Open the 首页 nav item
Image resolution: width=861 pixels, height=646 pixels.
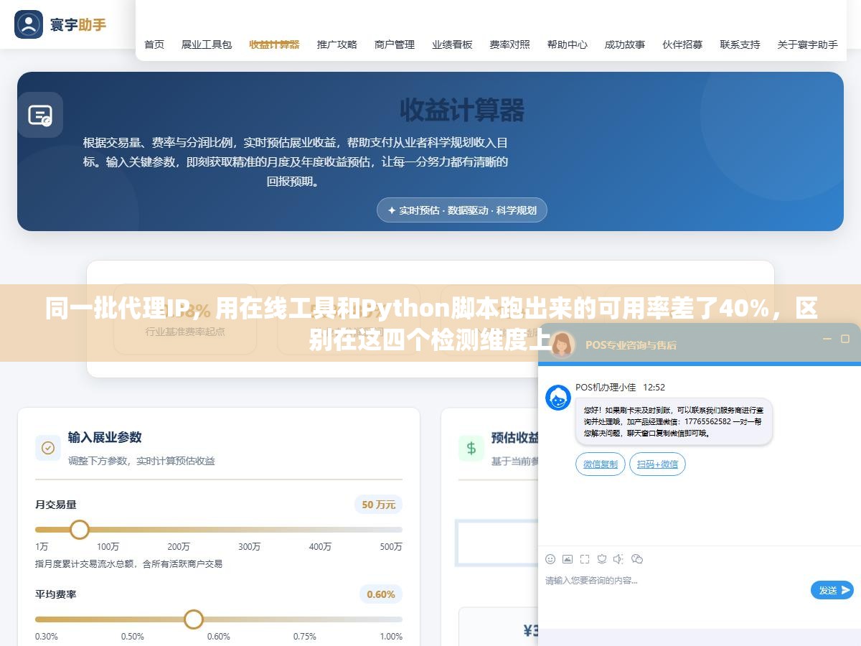(x=154, y=45)
